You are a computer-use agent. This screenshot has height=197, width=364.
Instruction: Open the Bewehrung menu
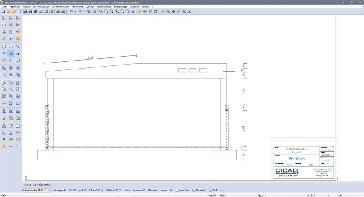click(x=77, y=7)
